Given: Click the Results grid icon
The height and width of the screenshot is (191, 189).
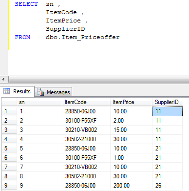Looking at the screenshot, I should (7, 91).
